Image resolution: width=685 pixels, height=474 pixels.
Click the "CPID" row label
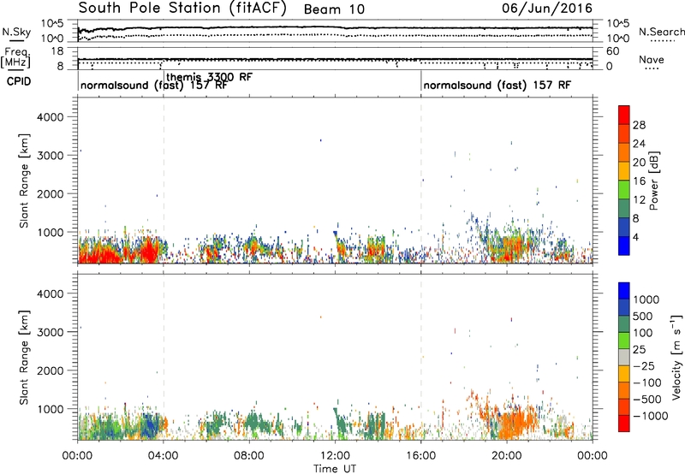(19, 81)
